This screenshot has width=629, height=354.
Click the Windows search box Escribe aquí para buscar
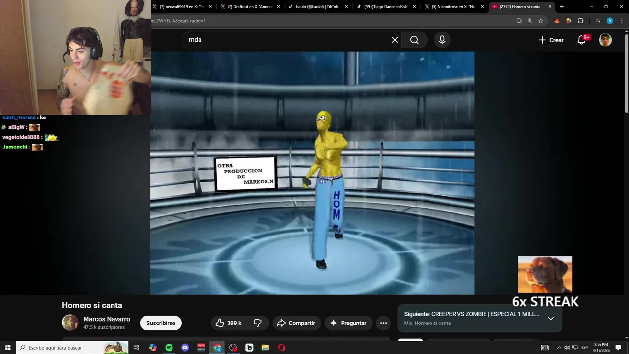(x=72, y=348)
